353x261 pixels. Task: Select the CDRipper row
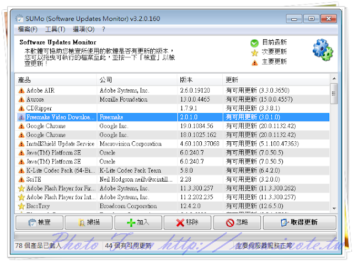click(172, 108)
